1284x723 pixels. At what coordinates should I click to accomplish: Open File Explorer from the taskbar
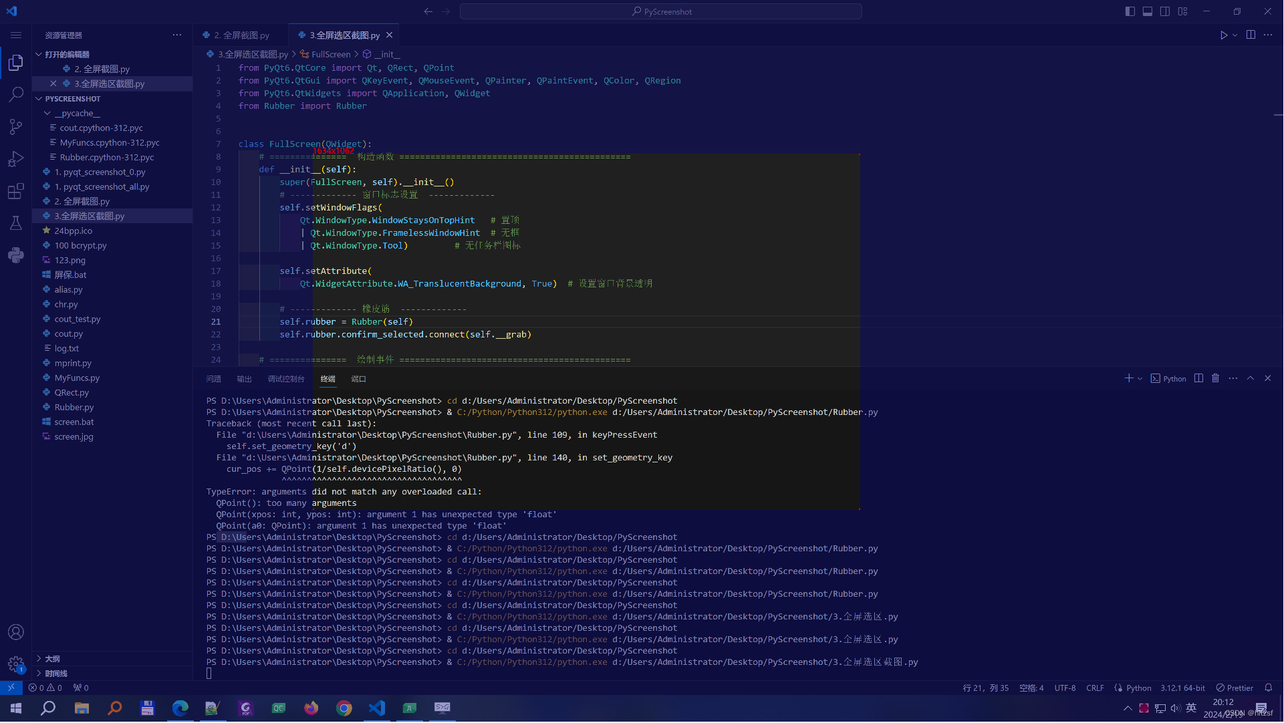(82, 708)
